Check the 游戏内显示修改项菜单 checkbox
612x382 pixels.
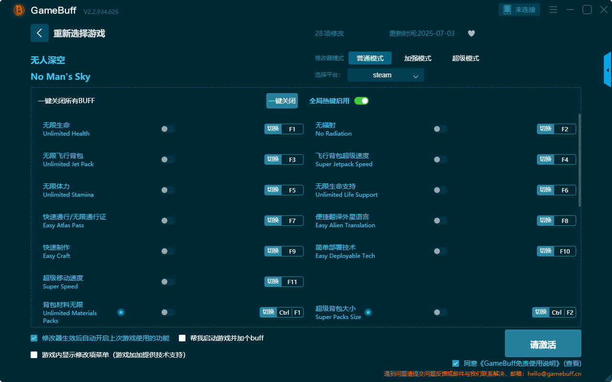(x=33, y=355)
